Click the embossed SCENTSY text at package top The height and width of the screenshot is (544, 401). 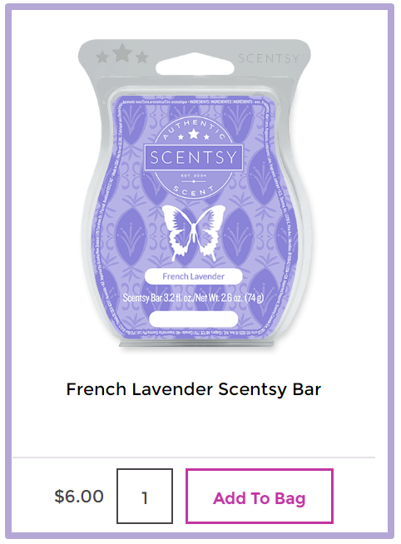click(269, 58)
